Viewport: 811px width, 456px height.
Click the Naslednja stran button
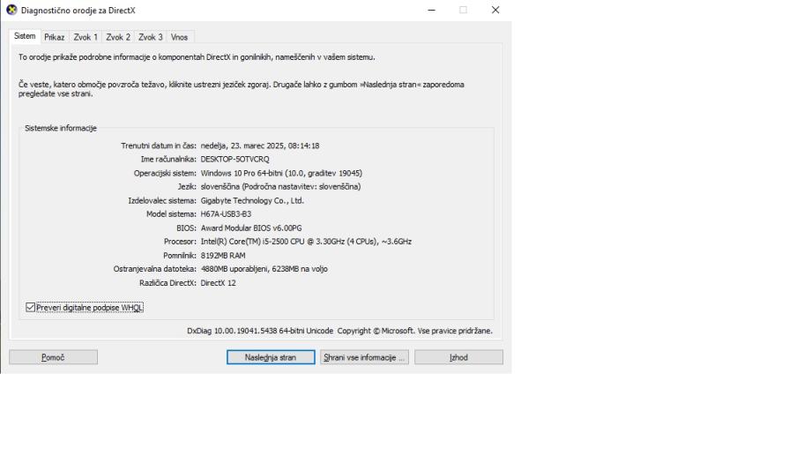pyautogui.click(x=271, y=357)
